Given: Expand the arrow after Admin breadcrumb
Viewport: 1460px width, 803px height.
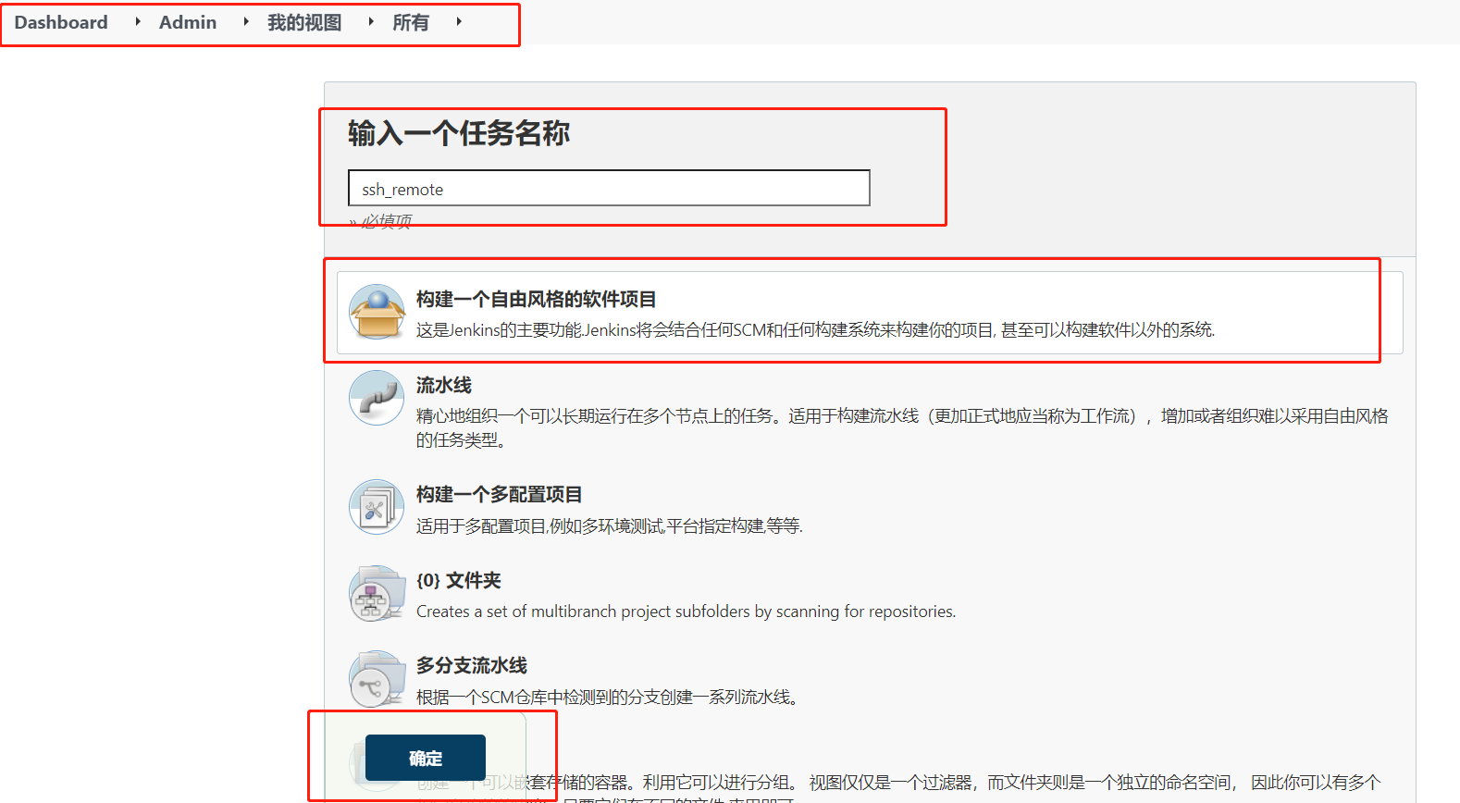Looking at the screenshot, I should 245,21.
